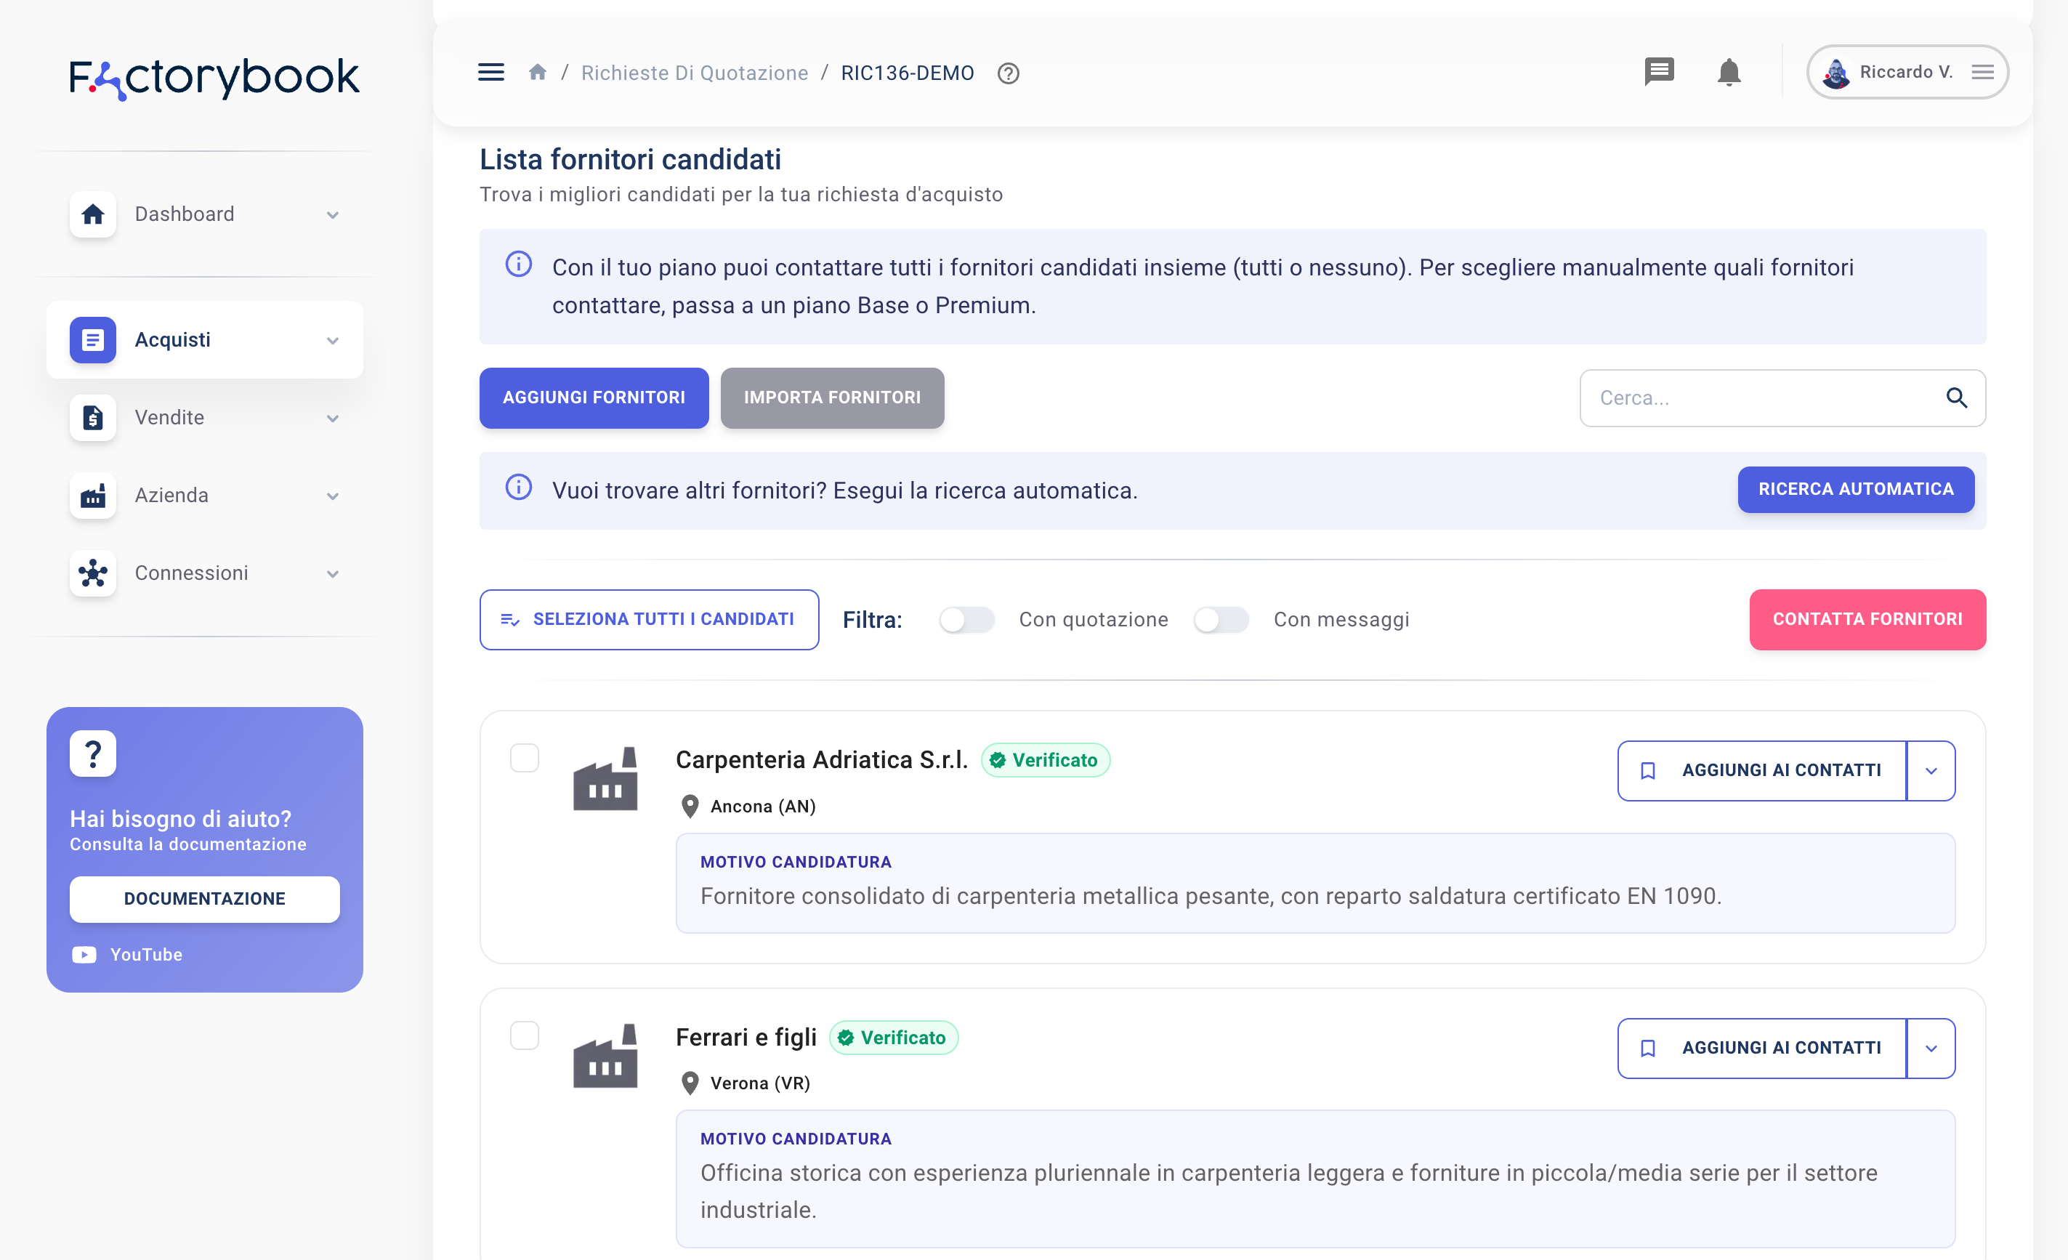Viewport: 2068px width, 1260px height.
Task: Click location pin next to Ancona (AN)
Action: point(690,806)
